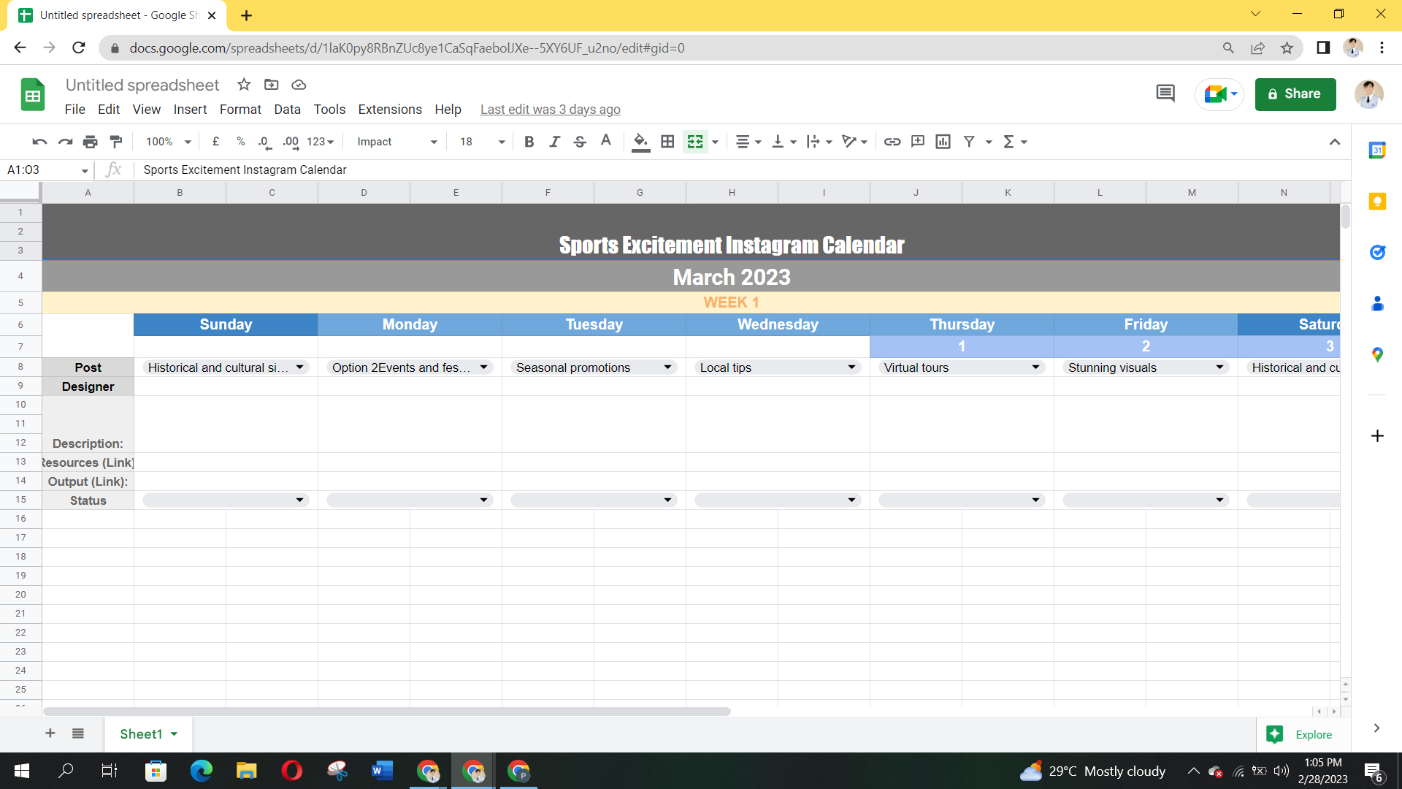Click the Print icon

(91, 142)
